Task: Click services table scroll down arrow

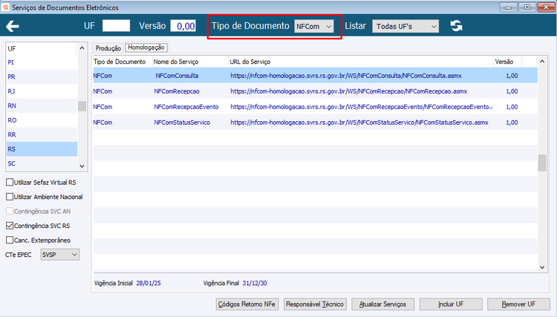Action: click(542, 267)
